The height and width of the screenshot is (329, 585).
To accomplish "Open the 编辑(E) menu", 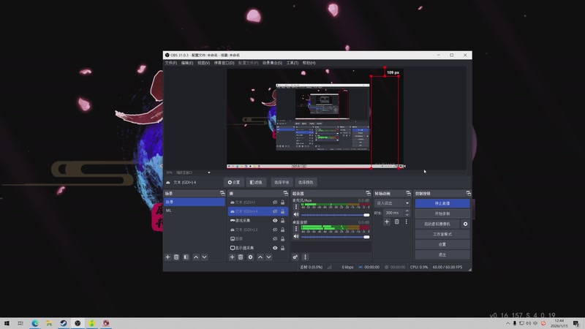I will pyautogui.click(x=187, y=63).
